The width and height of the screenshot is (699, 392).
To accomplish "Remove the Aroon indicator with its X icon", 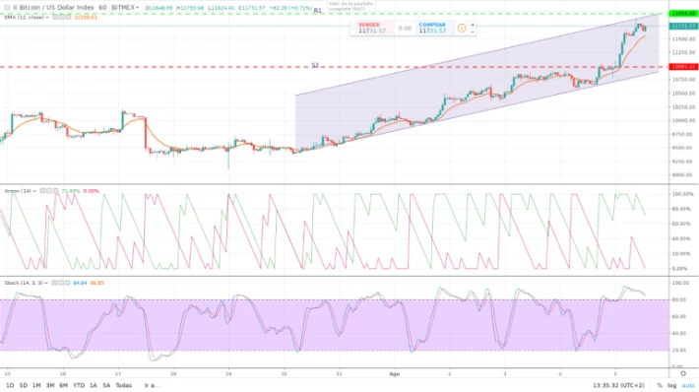I will (56, 191).
